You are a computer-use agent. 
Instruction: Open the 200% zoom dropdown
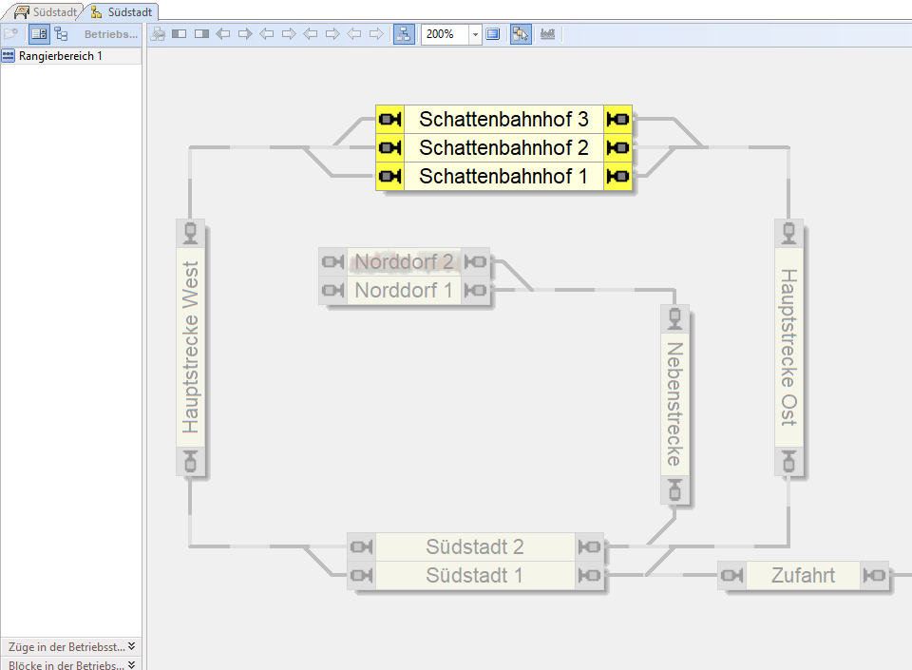[x=476, y=34]
